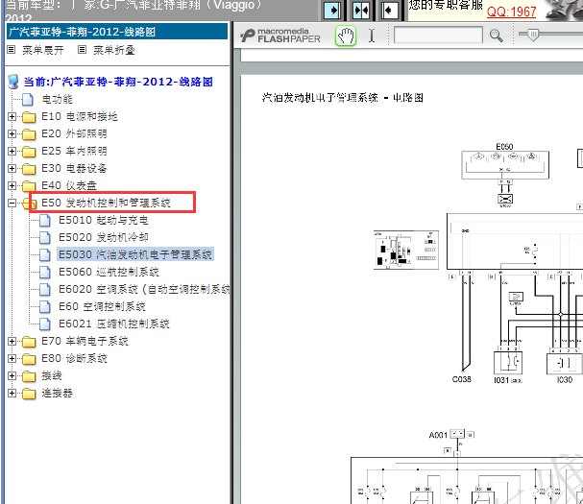This screenshot has height=504, width=583.
Task: Expand the 连接器 folder
Action: pyautogui.click(x=12, y=393)
